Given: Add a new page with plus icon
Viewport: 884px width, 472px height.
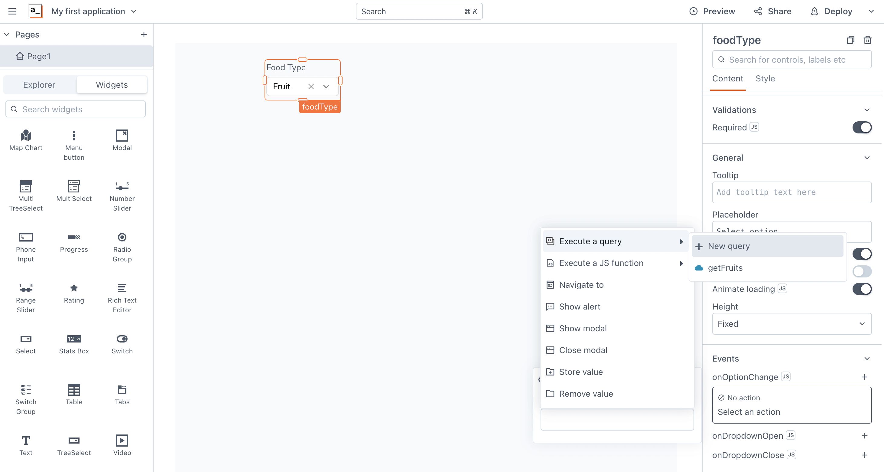Looking at the screenshot, I should pos(144,34).
